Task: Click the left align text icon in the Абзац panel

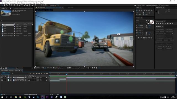Action: click(137, 10)
